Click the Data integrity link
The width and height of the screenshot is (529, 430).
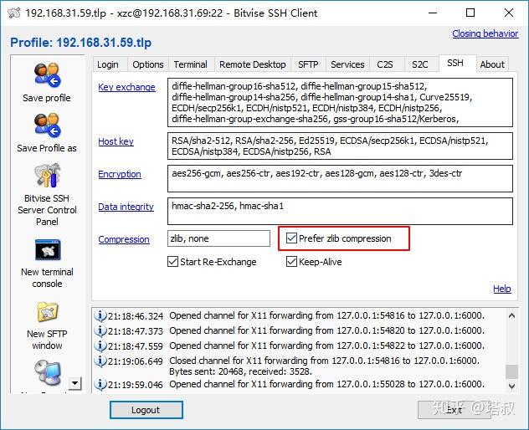pos(126,207)
